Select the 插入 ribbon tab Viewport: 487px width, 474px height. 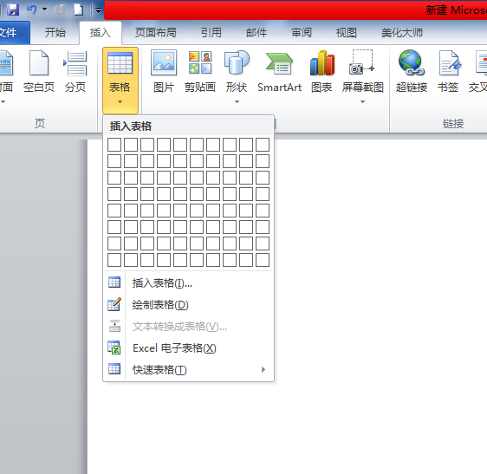click(101, 32)
